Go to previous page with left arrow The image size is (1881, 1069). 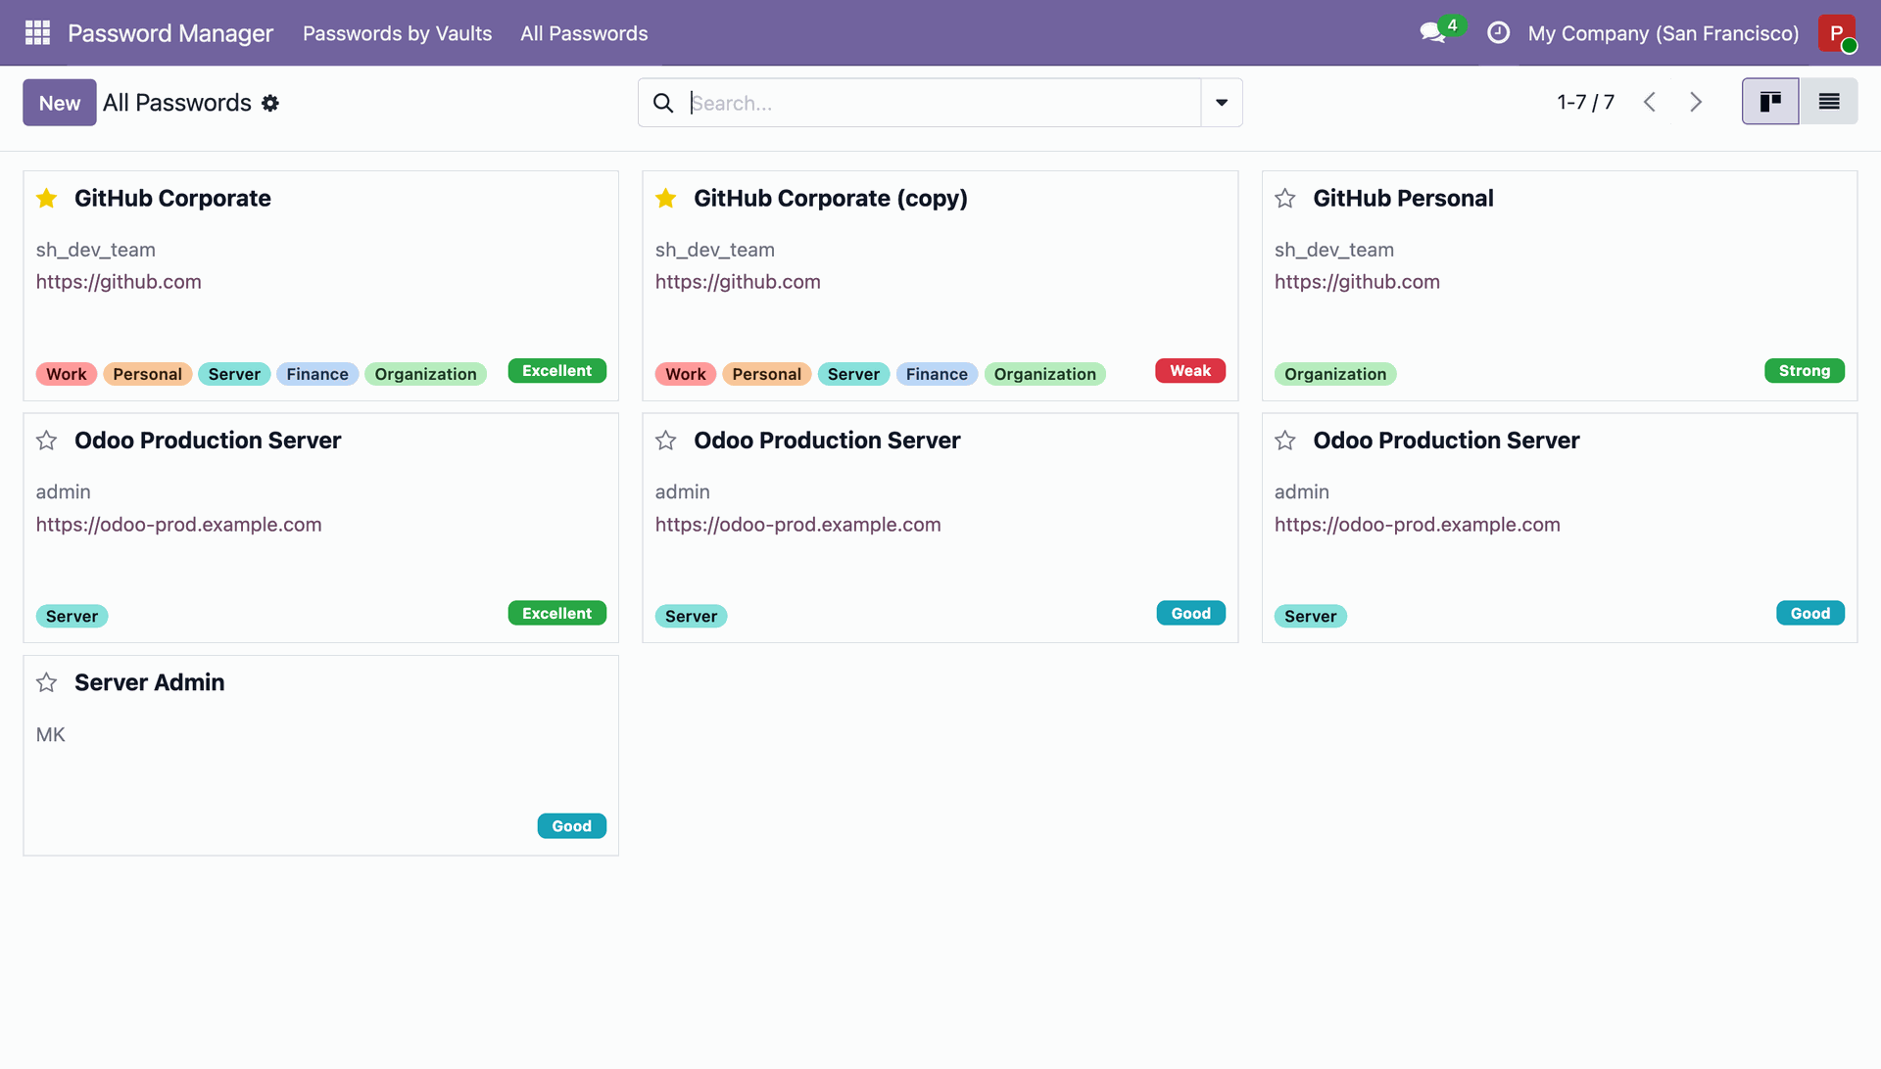pyautogui.click(x=1650, y=102)
